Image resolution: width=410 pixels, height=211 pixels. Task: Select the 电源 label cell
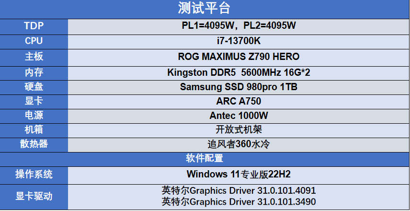coord(34,116)
